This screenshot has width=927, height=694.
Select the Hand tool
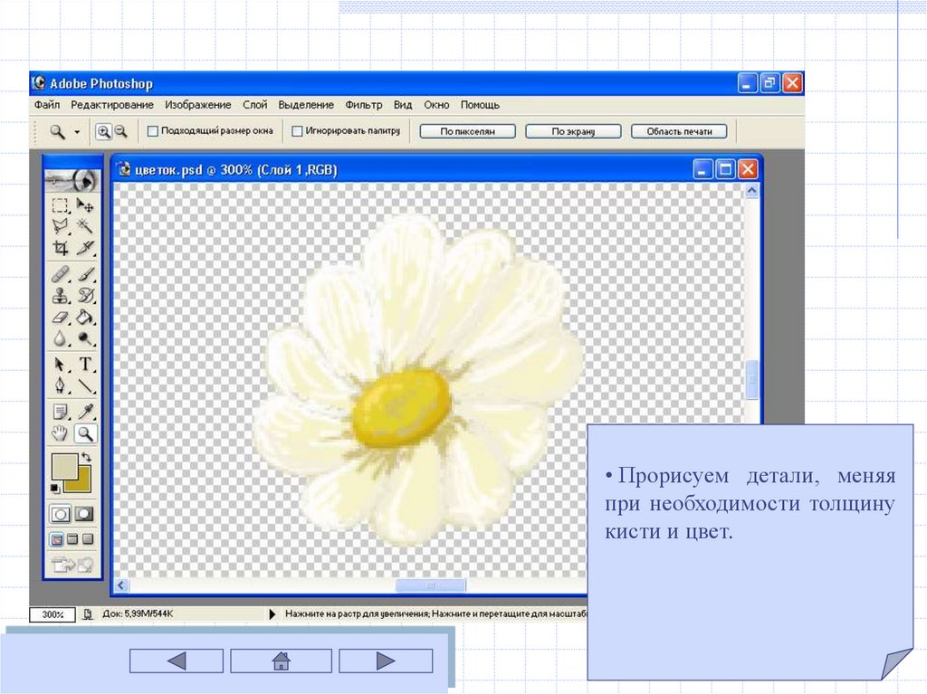tap(61, 433)
